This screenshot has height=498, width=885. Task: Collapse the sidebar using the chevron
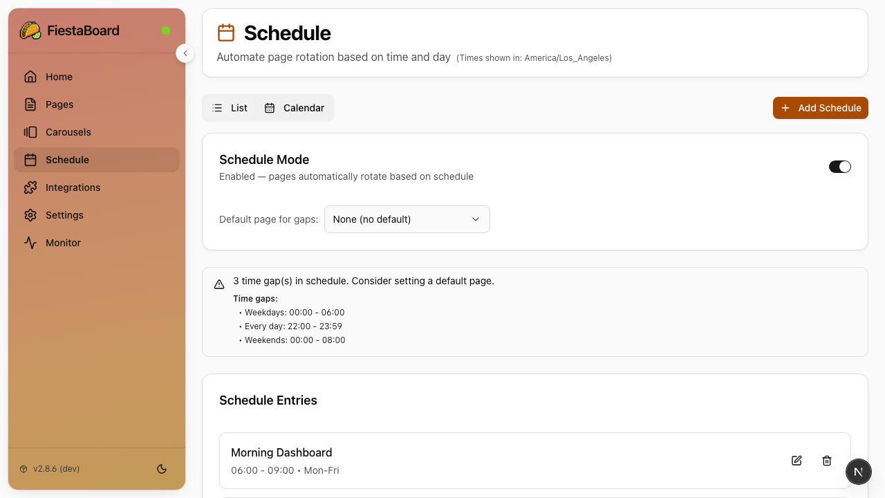click(185, 53)
